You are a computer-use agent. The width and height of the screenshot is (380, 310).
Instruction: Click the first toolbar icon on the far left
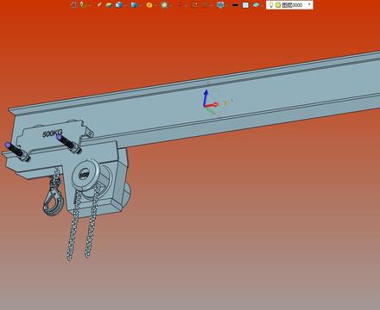[73, 5]
